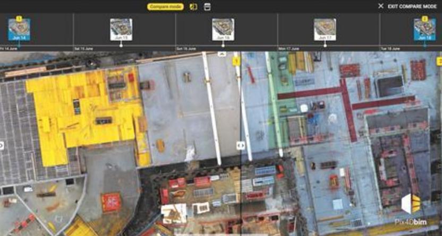Click yellow marker 2 at the right map edge
The height and width of the screenshot is (236, 442).
coord(439,62)
